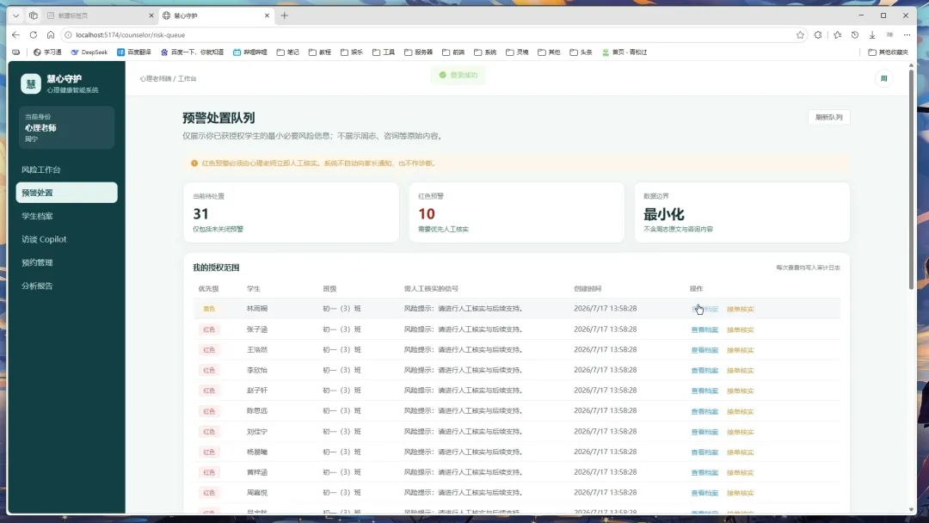Viewport: 929px width, 523px height.
Task: Click the 心理老师端 breadcrumb
Action: (x=155, y=78)
